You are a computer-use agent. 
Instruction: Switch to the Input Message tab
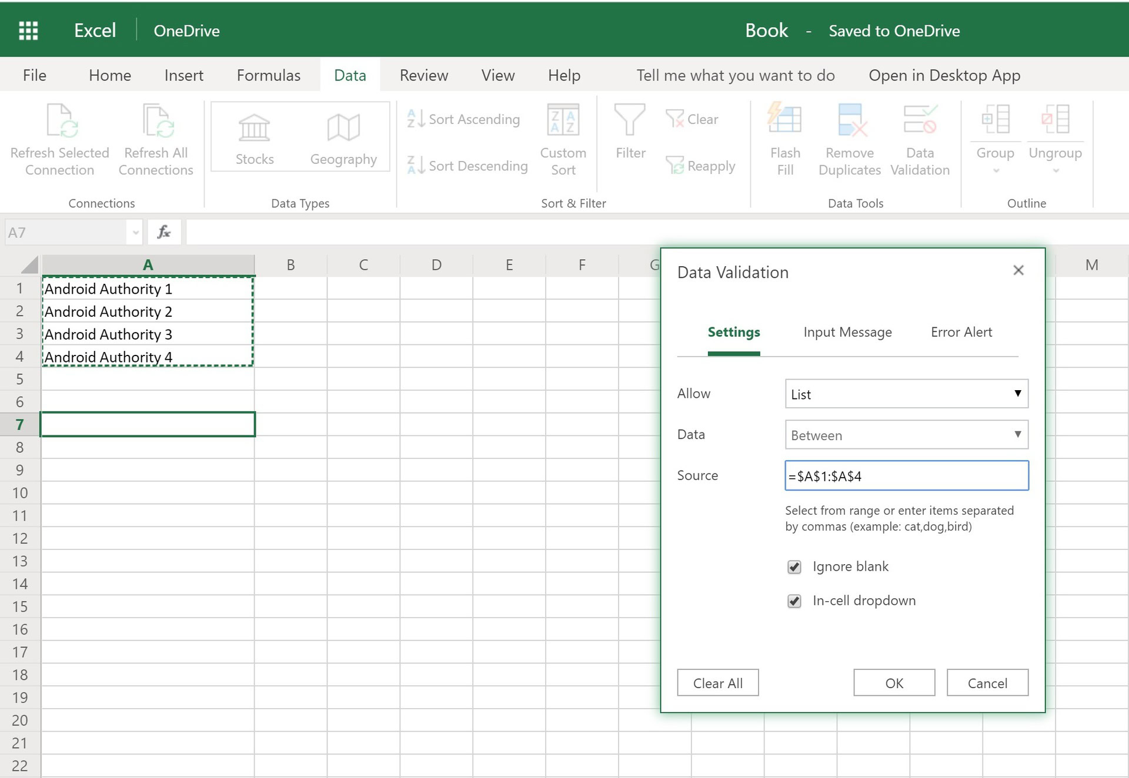click(847, 333)
